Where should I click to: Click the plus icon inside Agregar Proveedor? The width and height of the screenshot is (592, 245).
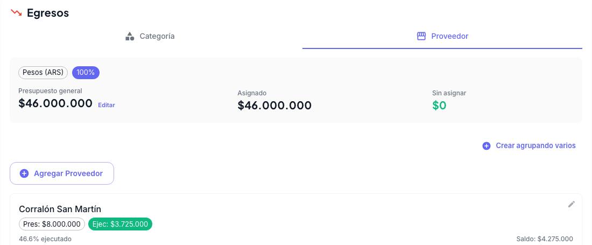point(24,173)
